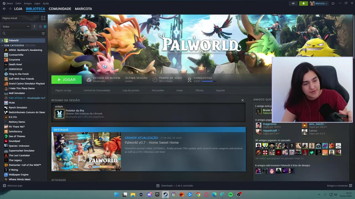Open friend zero_two33 profile
355x199 pixels.
click(x=316, y=124)
